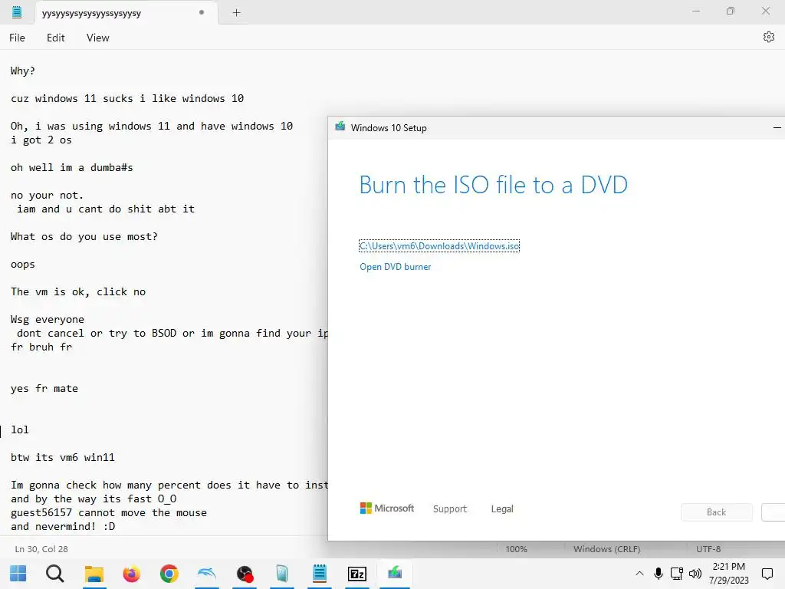
Task: Open the View menu
Action: 97,38
